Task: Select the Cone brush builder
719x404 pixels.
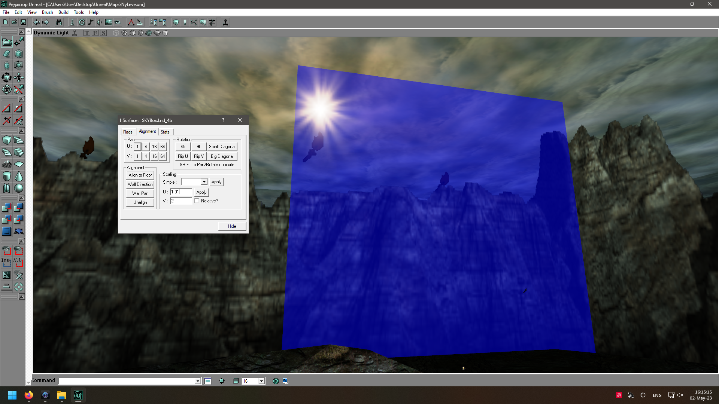Action: coord(19,176)
